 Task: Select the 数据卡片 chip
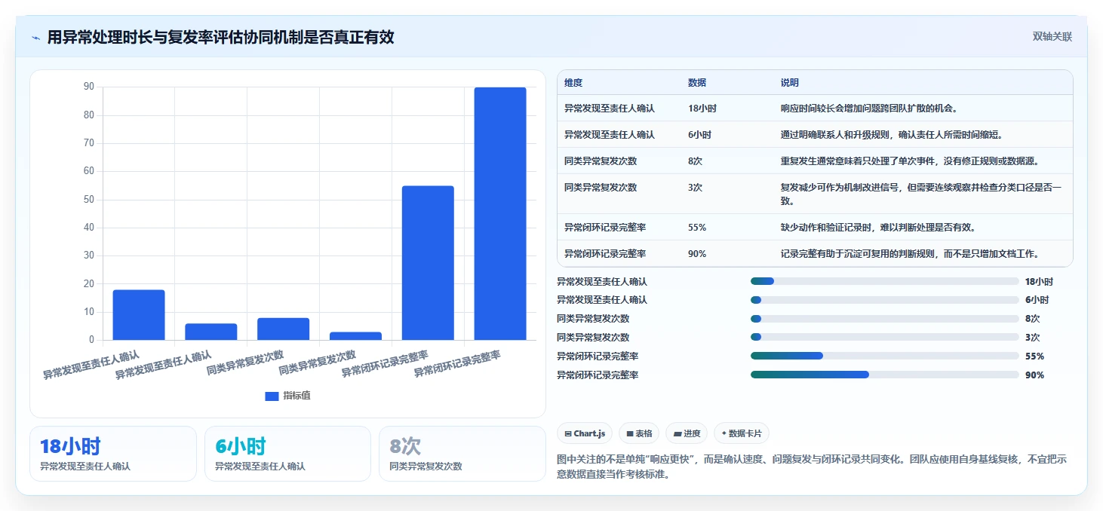(x=742, y=433)
